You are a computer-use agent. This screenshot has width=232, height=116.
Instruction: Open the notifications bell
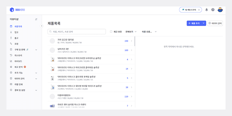tap(206, 10)
